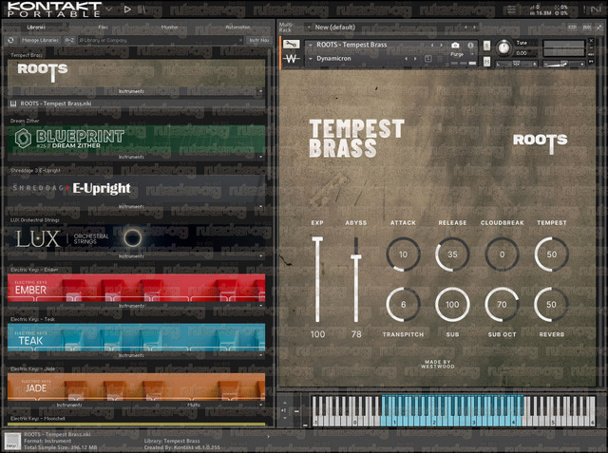This screenshot has height=453, width=608.
Task: Open the multi preset dropdown arrow
Action: pos(309,28)
